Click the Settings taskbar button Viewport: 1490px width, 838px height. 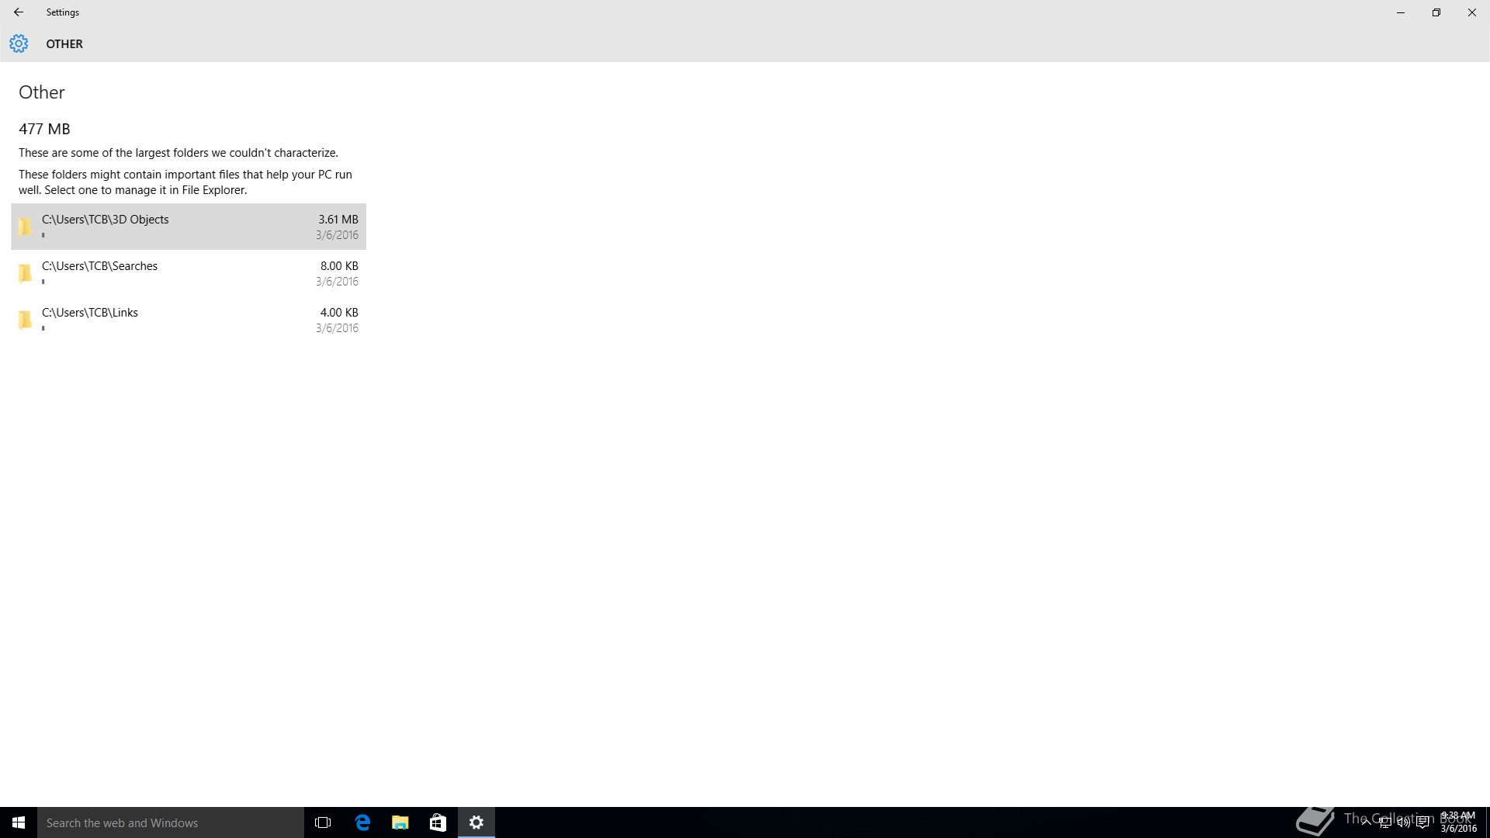pos(476,822)
